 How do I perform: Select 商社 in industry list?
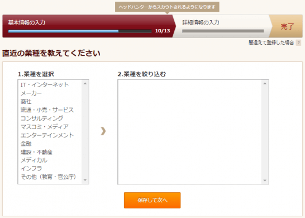click(26, 102)
